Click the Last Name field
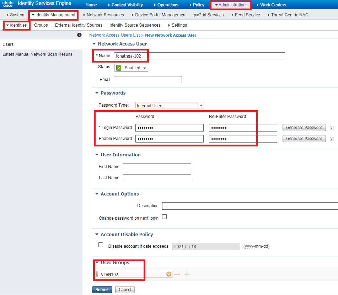Image resolution: width=338 pixels, height=295 pixels. point(157,178)
